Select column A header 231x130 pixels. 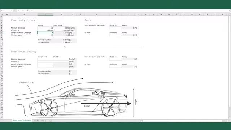(7, 14)
